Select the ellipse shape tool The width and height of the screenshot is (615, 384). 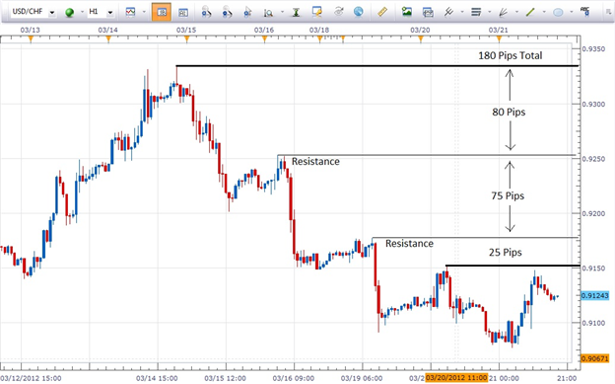pyautogui.click(x=558, y=13)
